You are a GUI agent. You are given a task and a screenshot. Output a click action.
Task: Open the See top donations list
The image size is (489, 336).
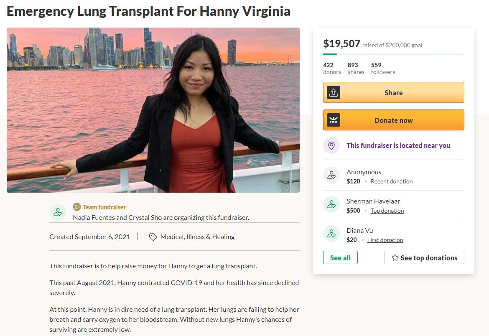pyautogui.click(x=424, y=258)
